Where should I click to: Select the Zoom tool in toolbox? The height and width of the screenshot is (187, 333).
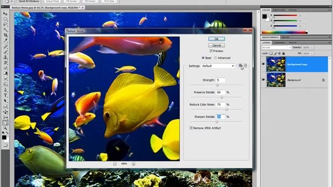click(5, 128)
